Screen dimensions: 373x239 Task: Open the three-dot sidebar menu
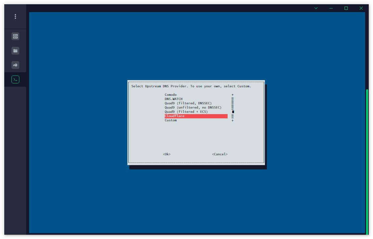(15, 16)
